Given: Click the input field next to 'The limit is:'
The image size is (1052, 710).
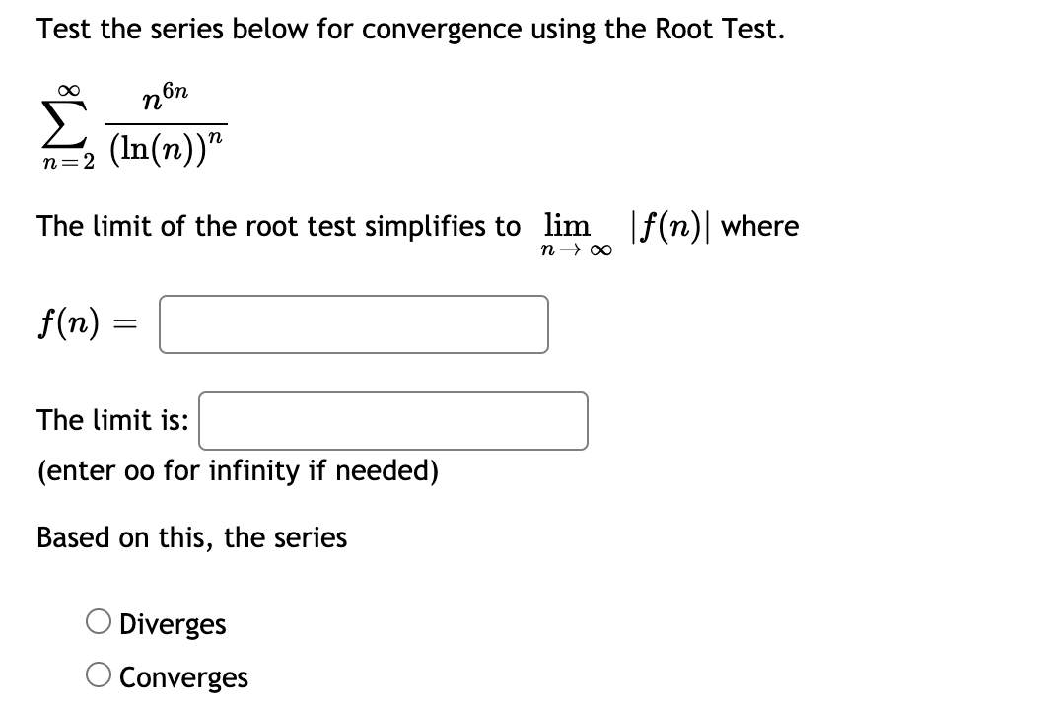Looking at the screenshot, I should click(x=393, y=421).
